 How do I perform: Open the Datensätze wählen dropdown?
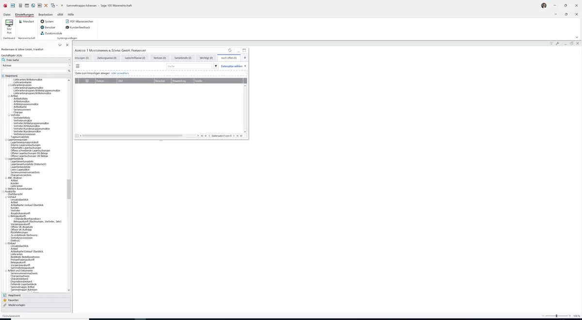click(233, 66)
